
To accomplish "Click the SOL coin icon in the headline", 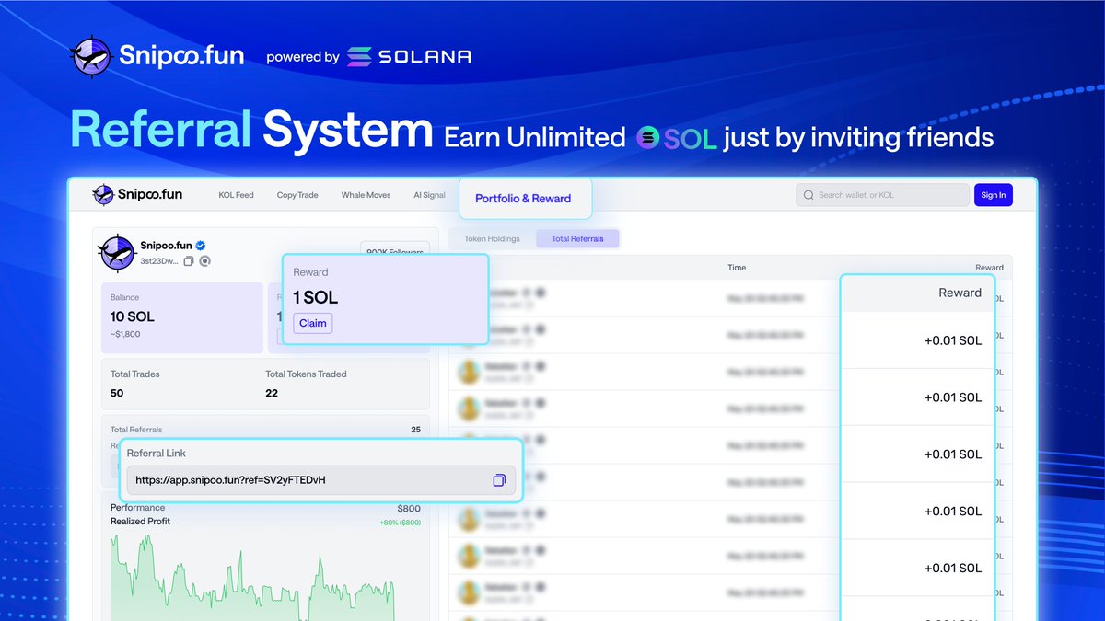I will 648,138.
